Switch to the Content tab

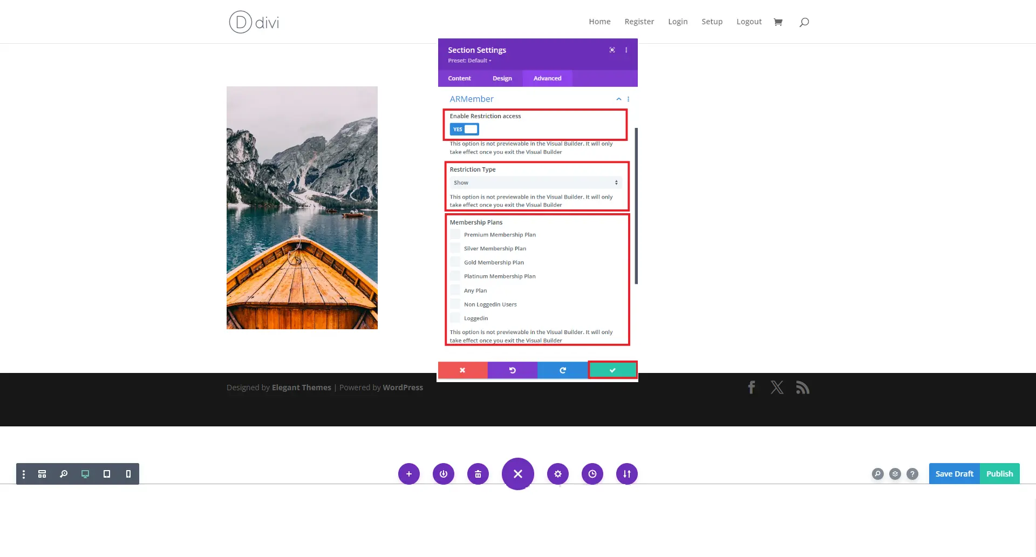pyautogui.click(x=459, y=78)
